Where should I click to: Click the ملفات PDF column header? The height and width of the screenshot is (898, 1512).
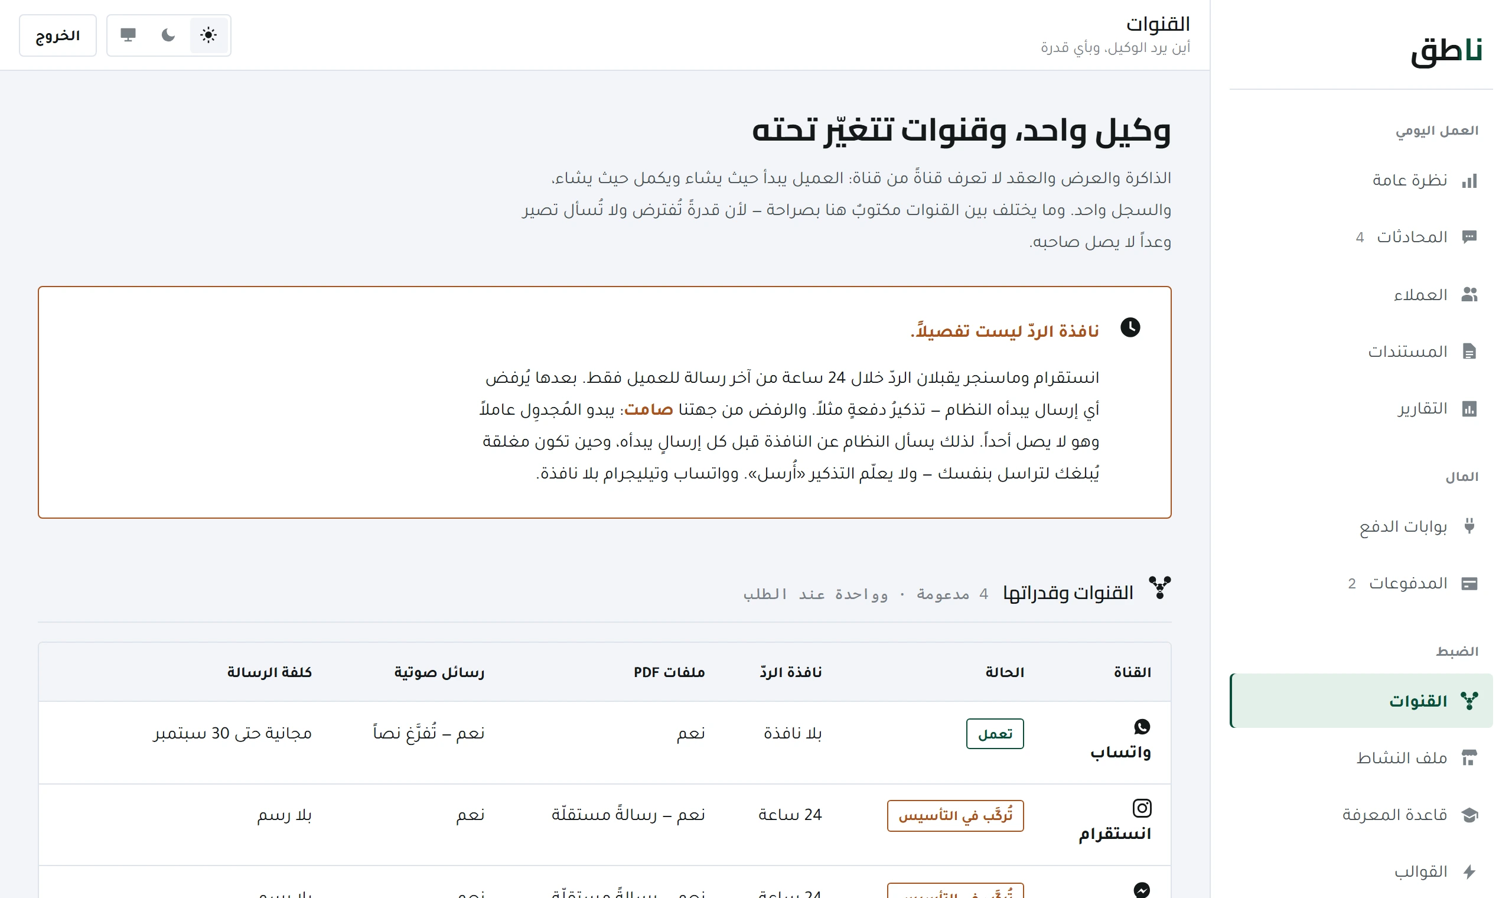[x=669, y=672]
